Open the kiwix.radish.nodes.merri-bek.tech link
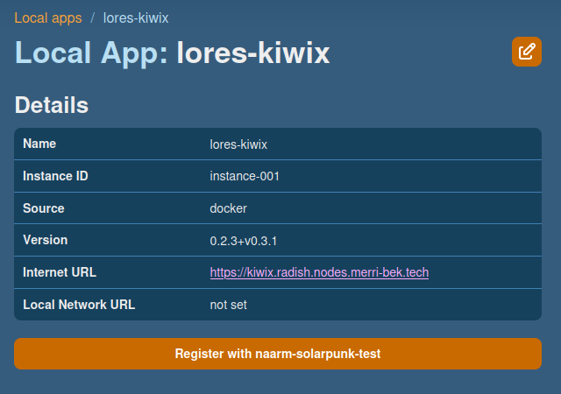The image size is (561, 394). [319, 272]
